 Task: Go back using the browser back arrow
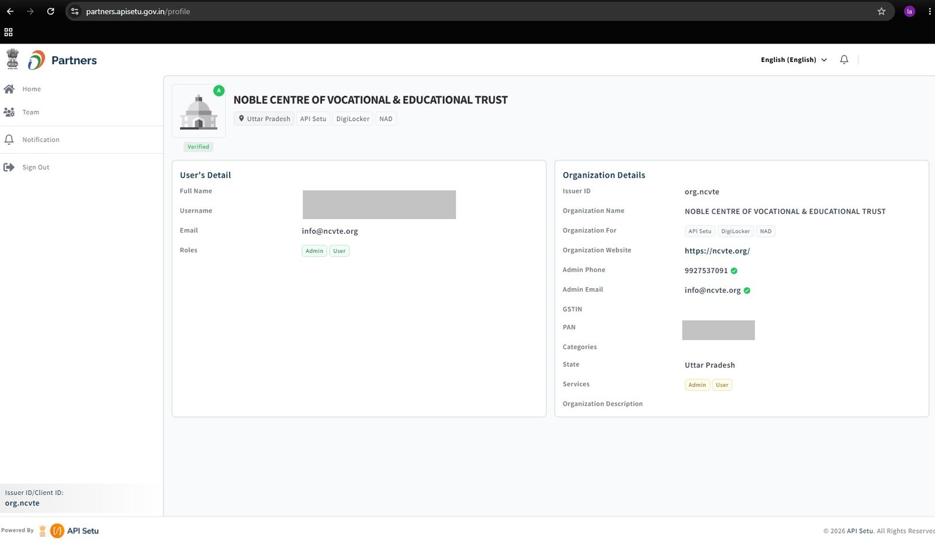tap(10, 11)
